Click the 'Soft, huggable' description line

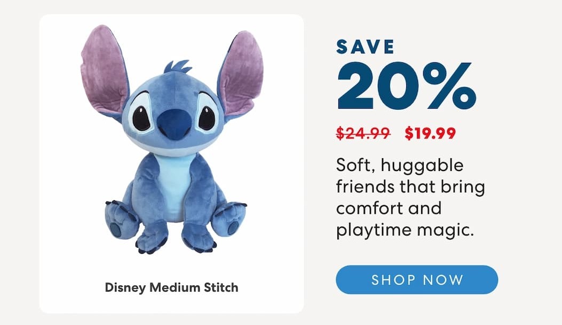[400, 166]
